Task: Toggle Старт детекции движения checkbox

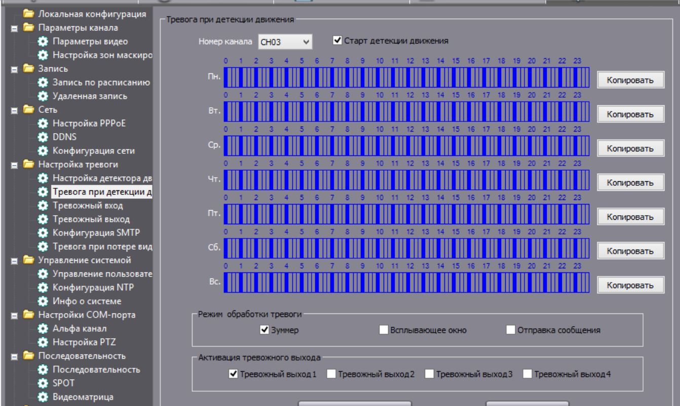Action: coord(337,39)
